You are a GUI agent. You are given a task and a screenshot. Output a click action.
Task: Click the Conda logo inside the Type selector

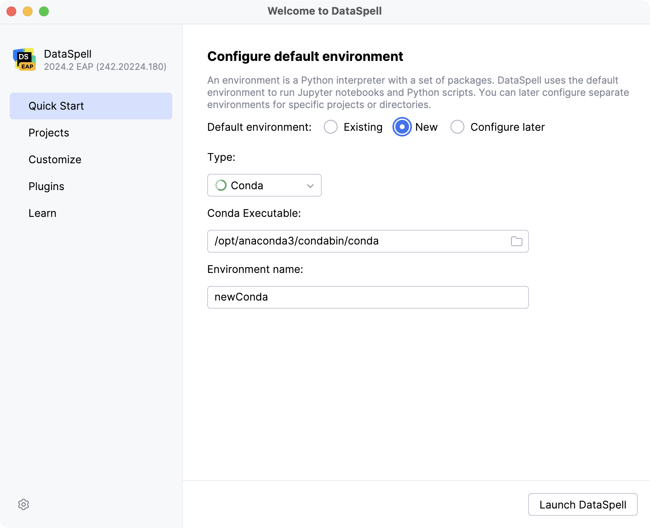pyautogui.click(x=221, y=185)
